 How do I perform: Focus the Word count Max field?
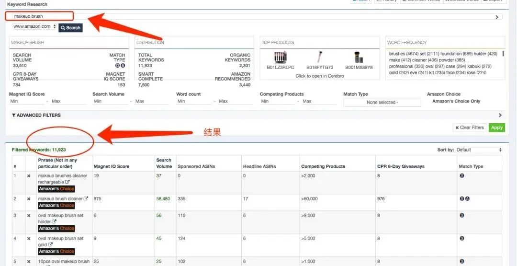click(x=236, y=101)
